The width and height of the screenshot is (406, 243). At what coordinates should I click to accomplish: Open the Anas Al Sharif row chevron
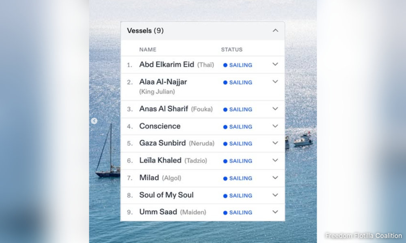tap(275, 109)
